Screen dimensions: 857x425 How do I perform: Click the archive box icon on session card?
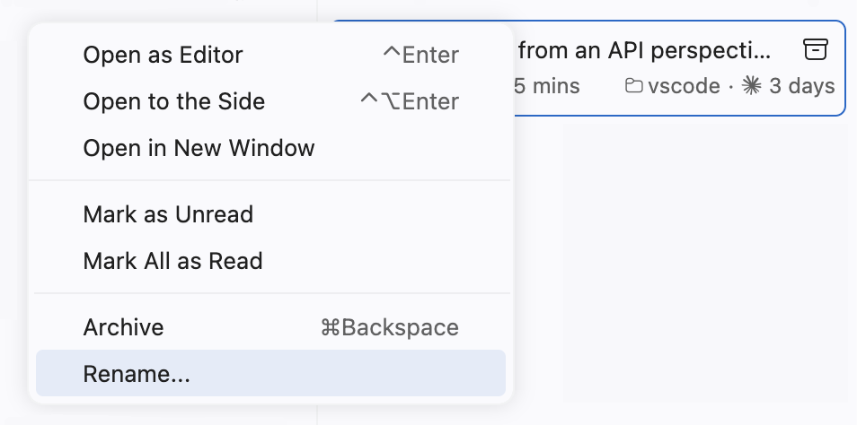(815, 50)
